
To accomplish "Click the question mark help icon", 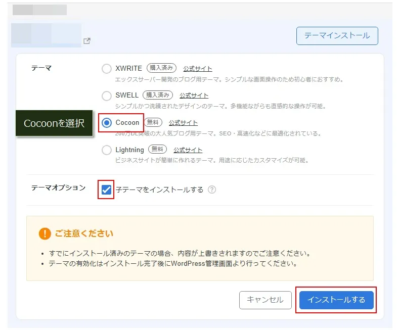I will [x=212, y=190].
